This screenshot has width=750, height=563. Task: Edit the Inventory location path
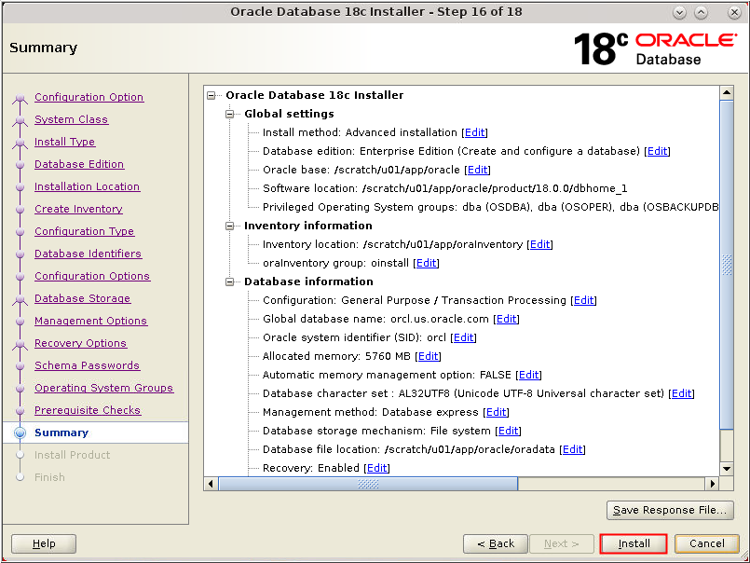pos(540,244)
